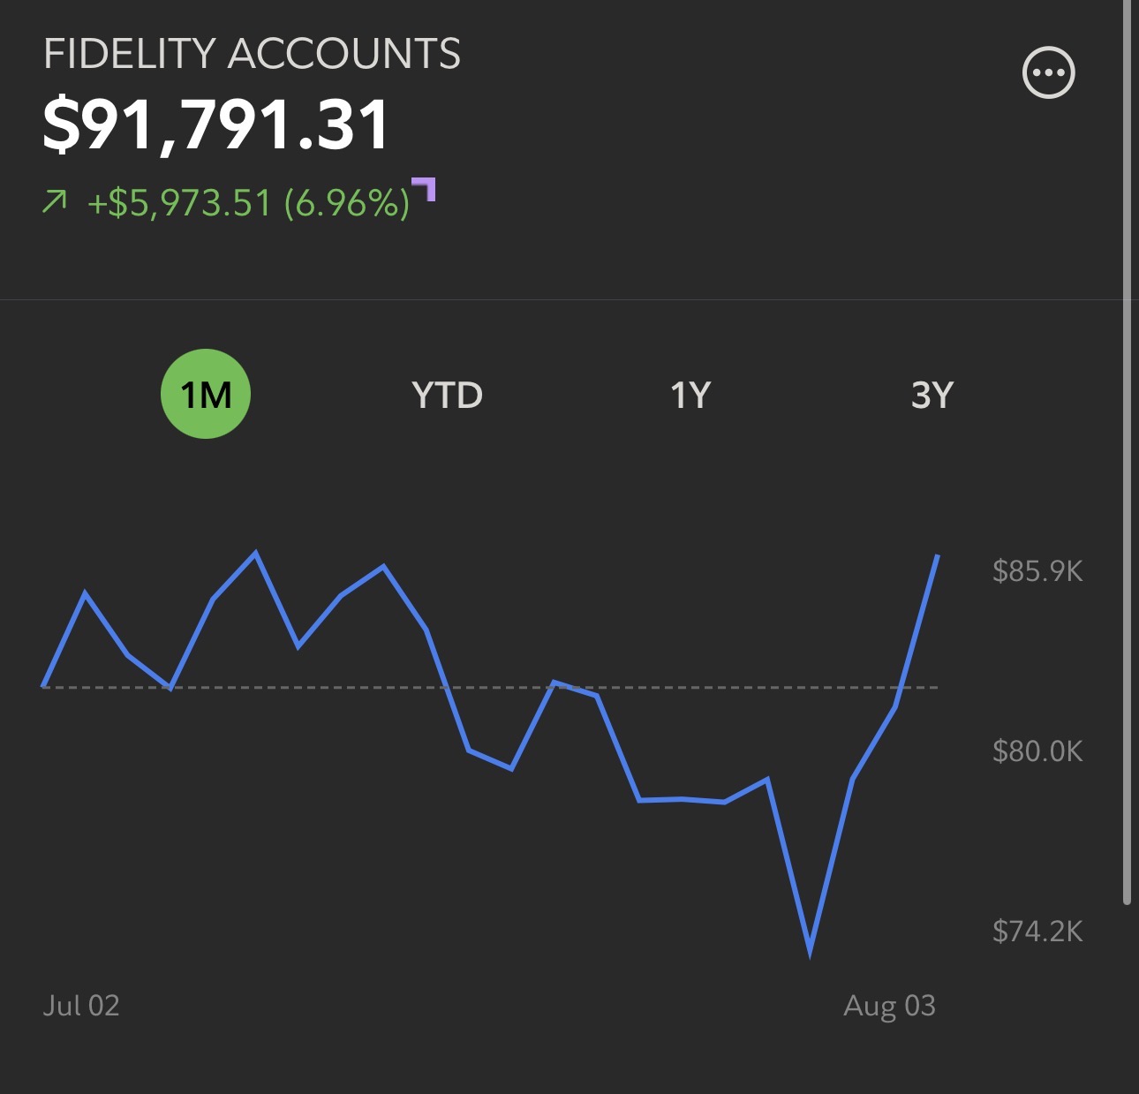Image resolution: width=1139 pixels, height=1094 pixels.
Task: Tap the lowest dip point on chart
Action: point(810,952)
